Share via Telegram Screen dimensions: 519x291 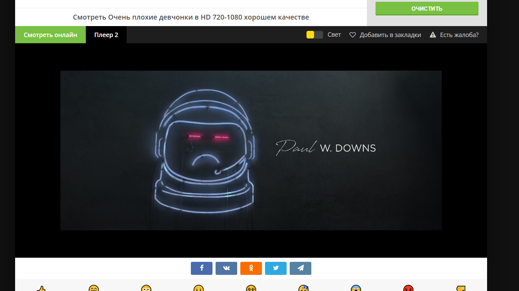click(300, 268)
